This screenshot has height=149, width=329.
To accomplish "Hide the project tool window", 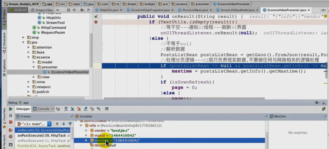I will click(x=89, y=10).
